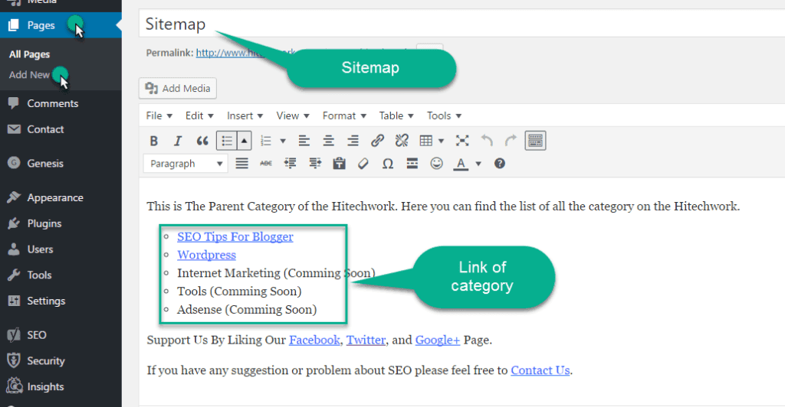The image size is (785, 407).
Task: Open the Table menu
Action: [396, 116]
